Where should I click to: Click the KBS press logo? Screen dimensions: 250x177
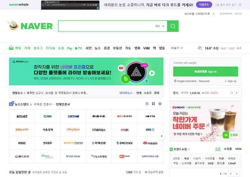[150, 130]
